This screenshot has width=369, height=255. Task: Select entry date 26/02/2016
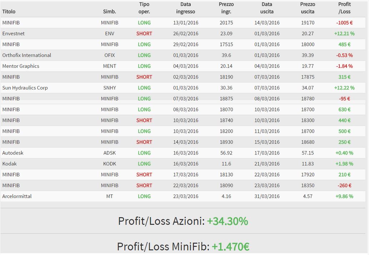[x=186, y=34]
